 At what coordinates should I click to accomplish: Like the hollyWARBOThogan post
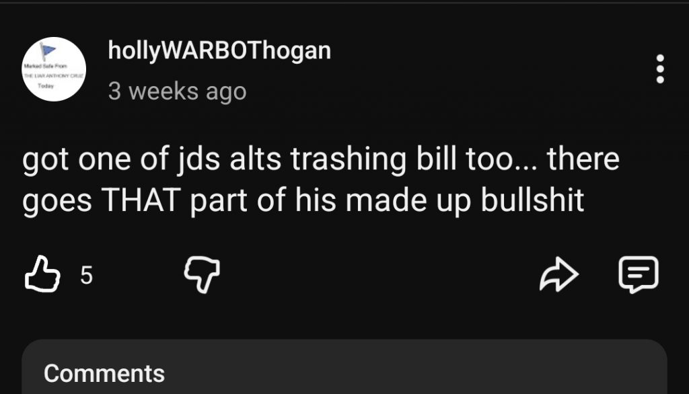click(x=42, y=274)
